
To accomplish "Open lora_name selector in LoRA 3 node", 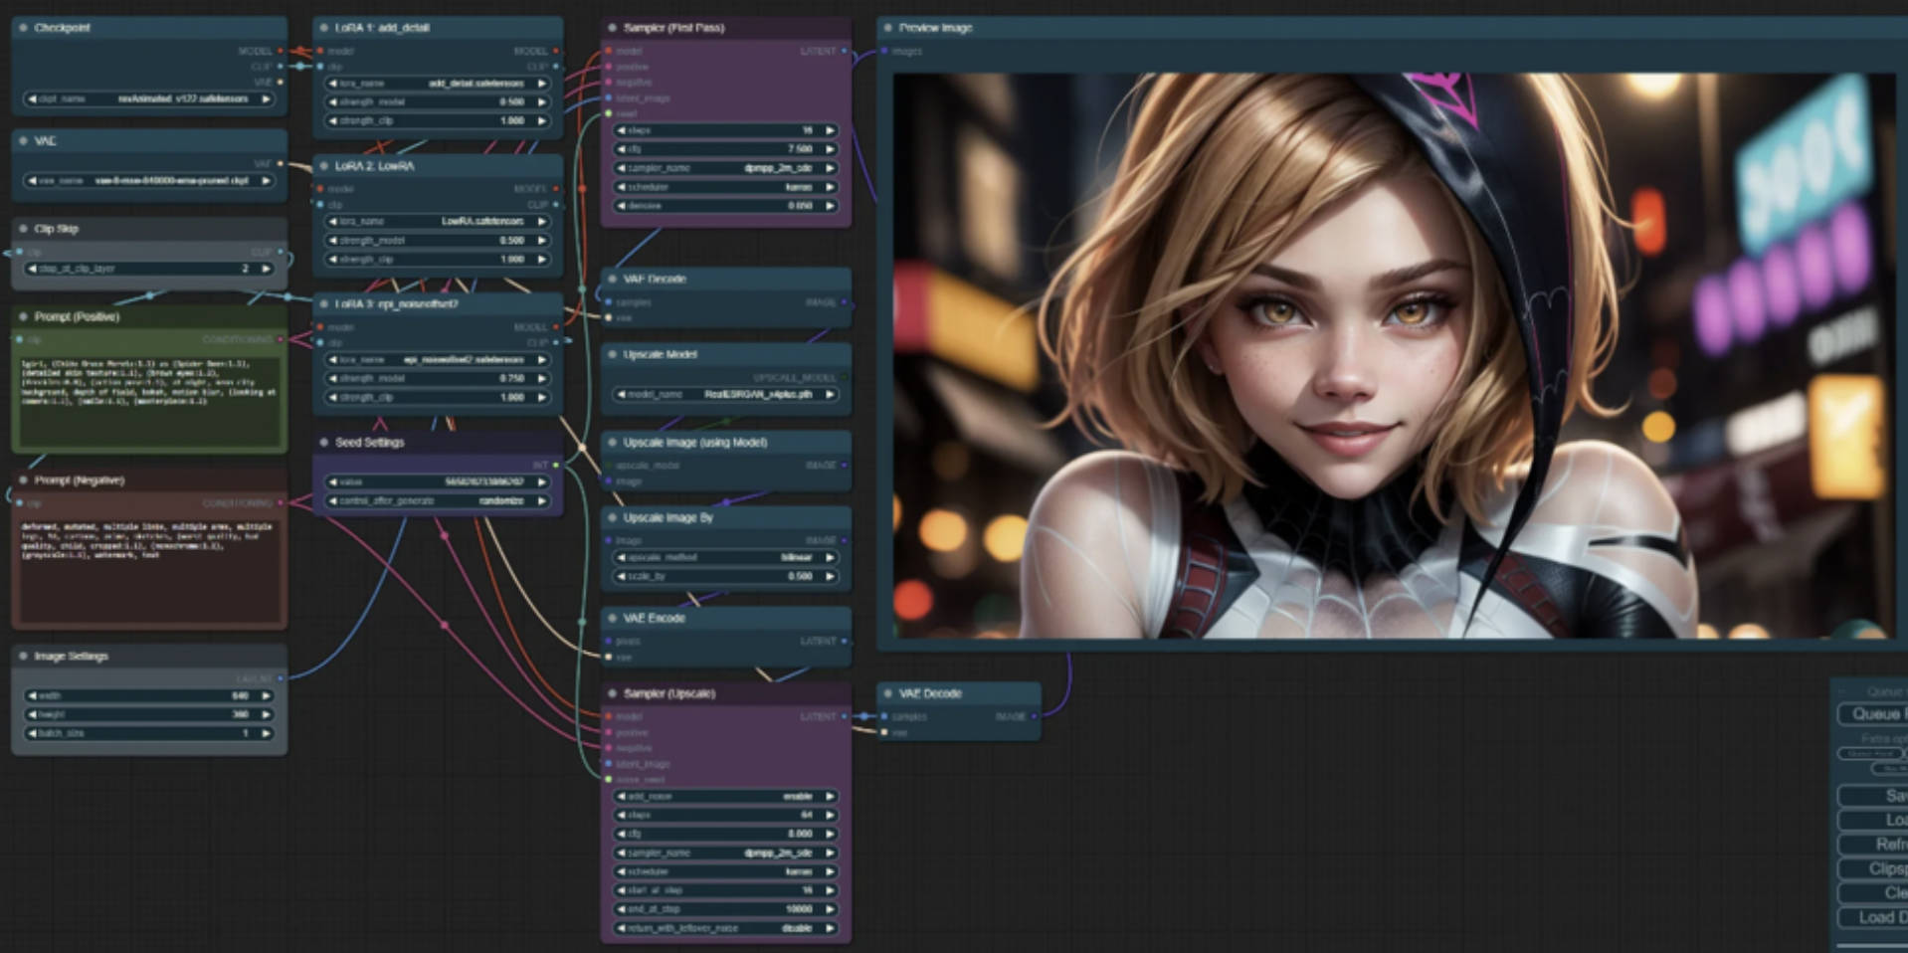I will (x=438, y=360).
